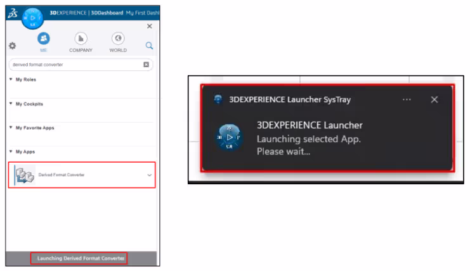Viewport: 470px width, 271px height.
Task: Switch to the COMPANY tab label
Action: click(x=81, y=50)
